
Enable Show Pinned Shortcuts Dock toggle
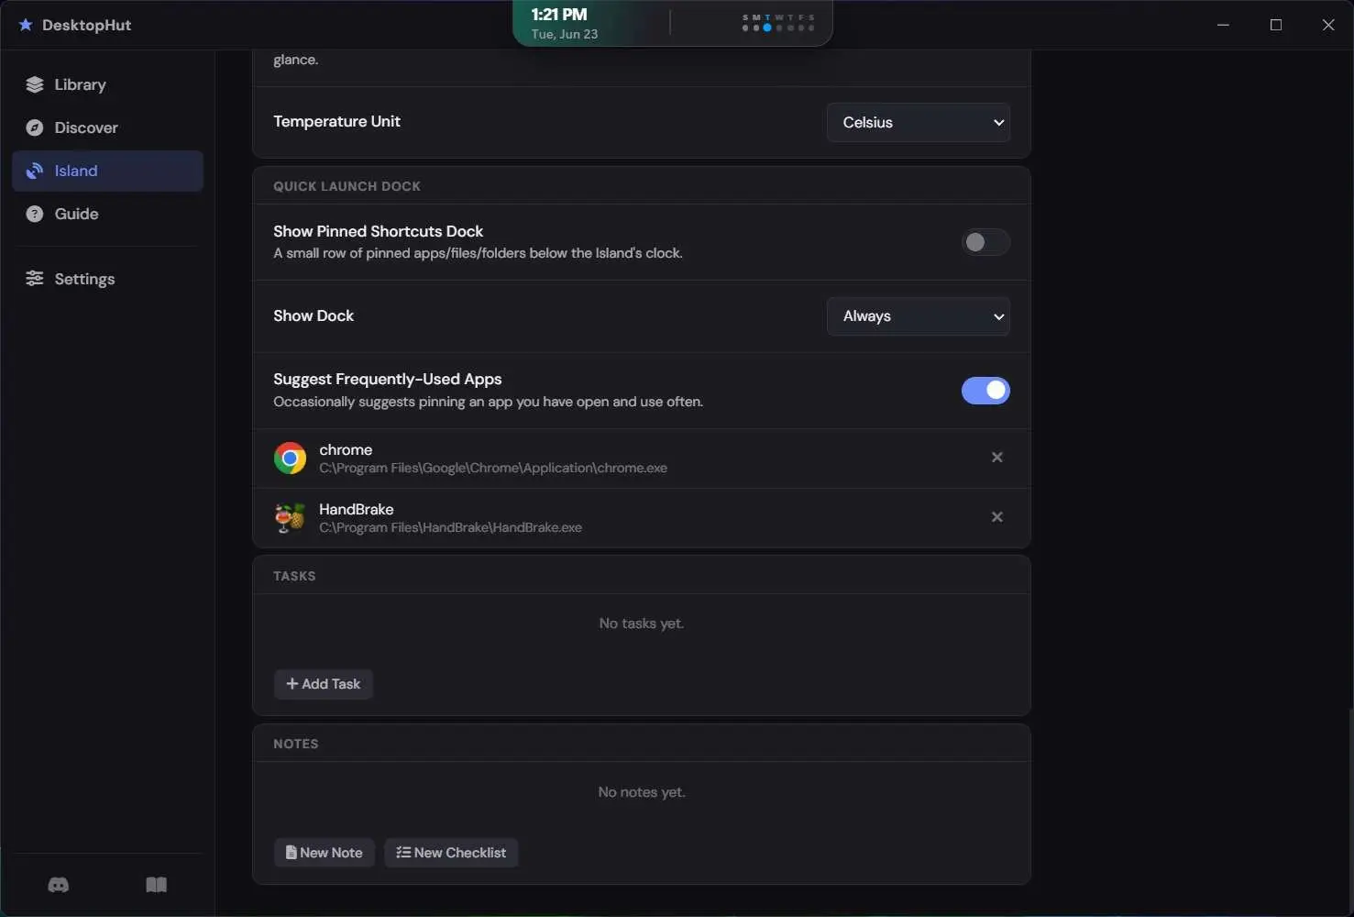(x=985, y=242)
